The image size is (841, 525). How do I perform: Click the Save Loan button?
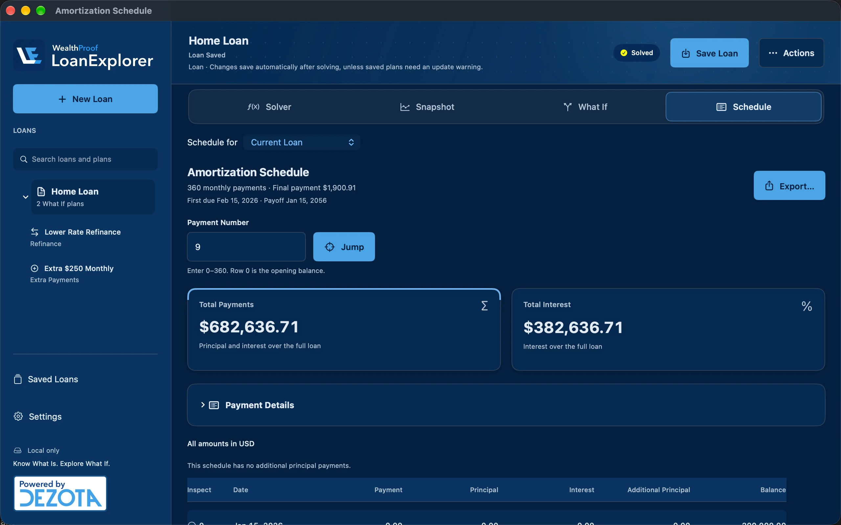709,53
